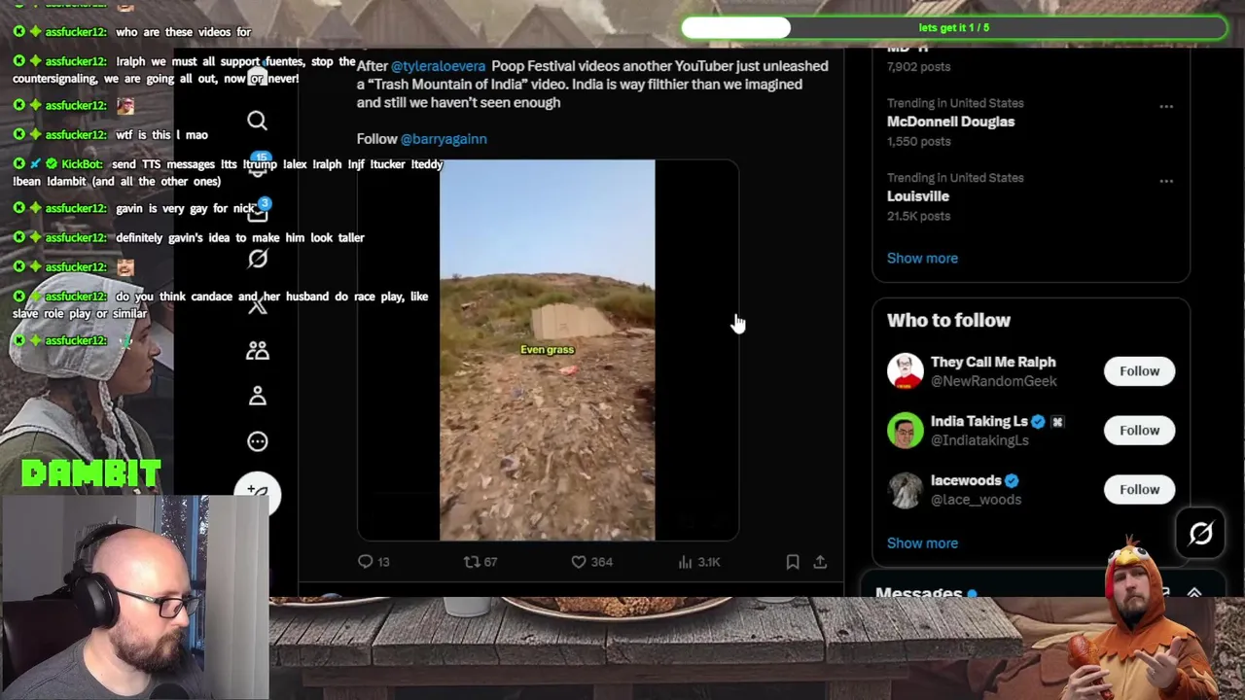
Task: Bookmark the Trash Mountain tweet
Action: (x=793, y=561)
